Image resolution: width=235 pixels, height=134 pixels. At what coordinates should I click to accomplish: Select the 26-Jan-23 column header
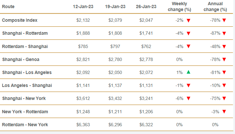tap(146, 6)
